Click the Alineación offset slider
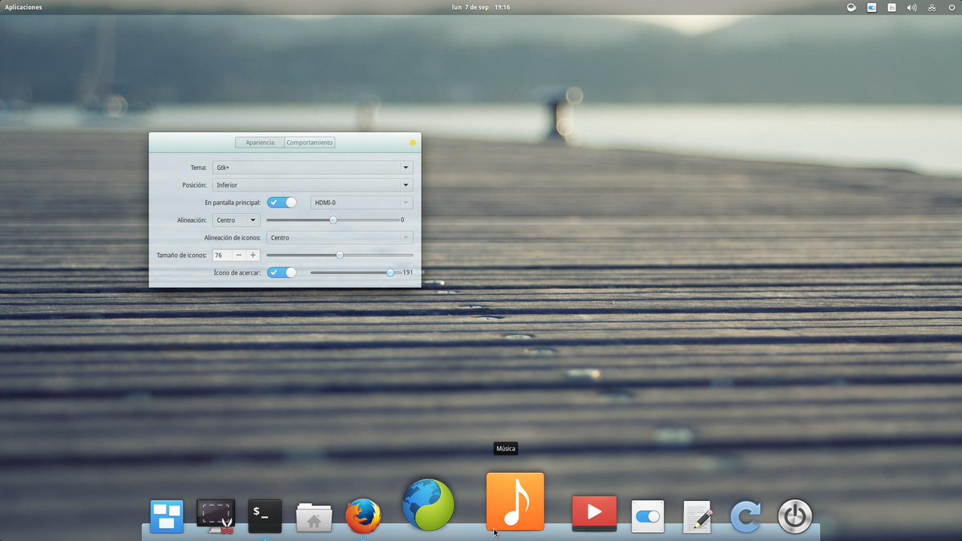Screen dimensions: 962x541 [x=333, y=220]
